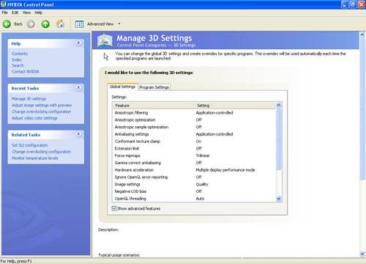Open Manage 3D settings recent task
Screen dimensions: 366x264
point(29,99)
